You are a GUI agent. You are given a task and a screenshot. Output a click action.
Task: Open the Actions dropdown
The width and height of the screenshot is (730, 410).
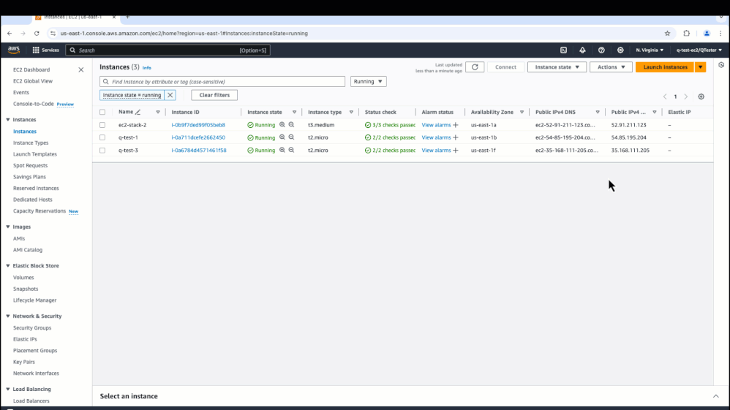pos(611,67)
